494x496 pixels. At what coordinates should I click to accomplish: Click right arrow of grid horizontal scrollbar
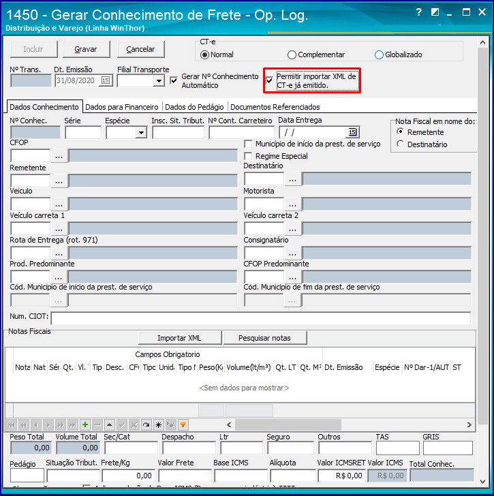[469, 425]
